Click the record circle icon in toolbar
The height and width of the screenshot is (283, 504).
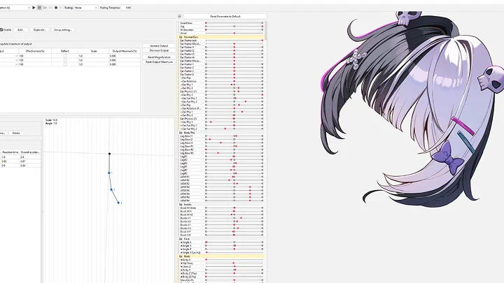click(x=56, y=8)
